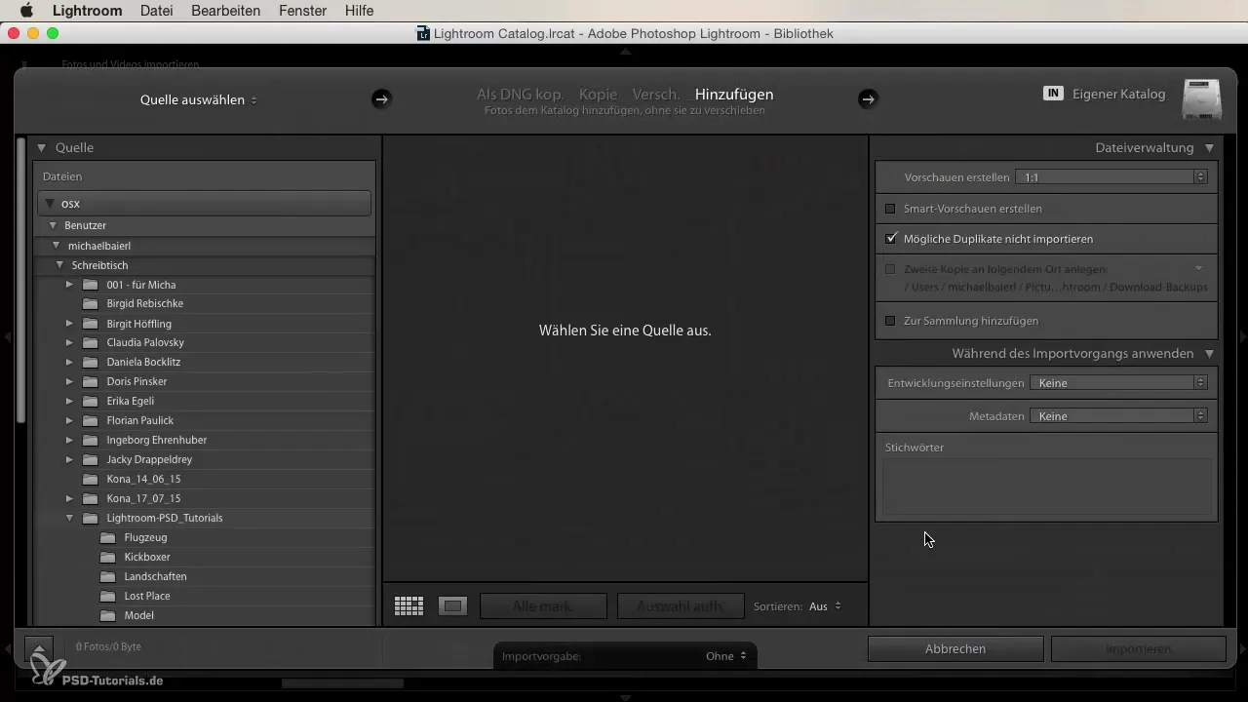1248x702 pixels.
Task: Select Birgit Höffling folder row
Action: 204,323
